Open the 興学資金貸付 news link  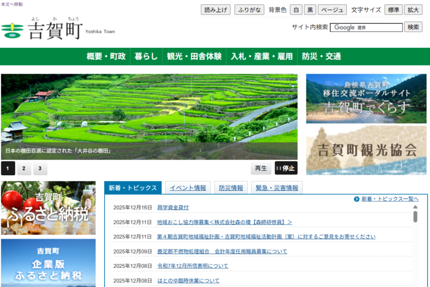click(173, 207)
